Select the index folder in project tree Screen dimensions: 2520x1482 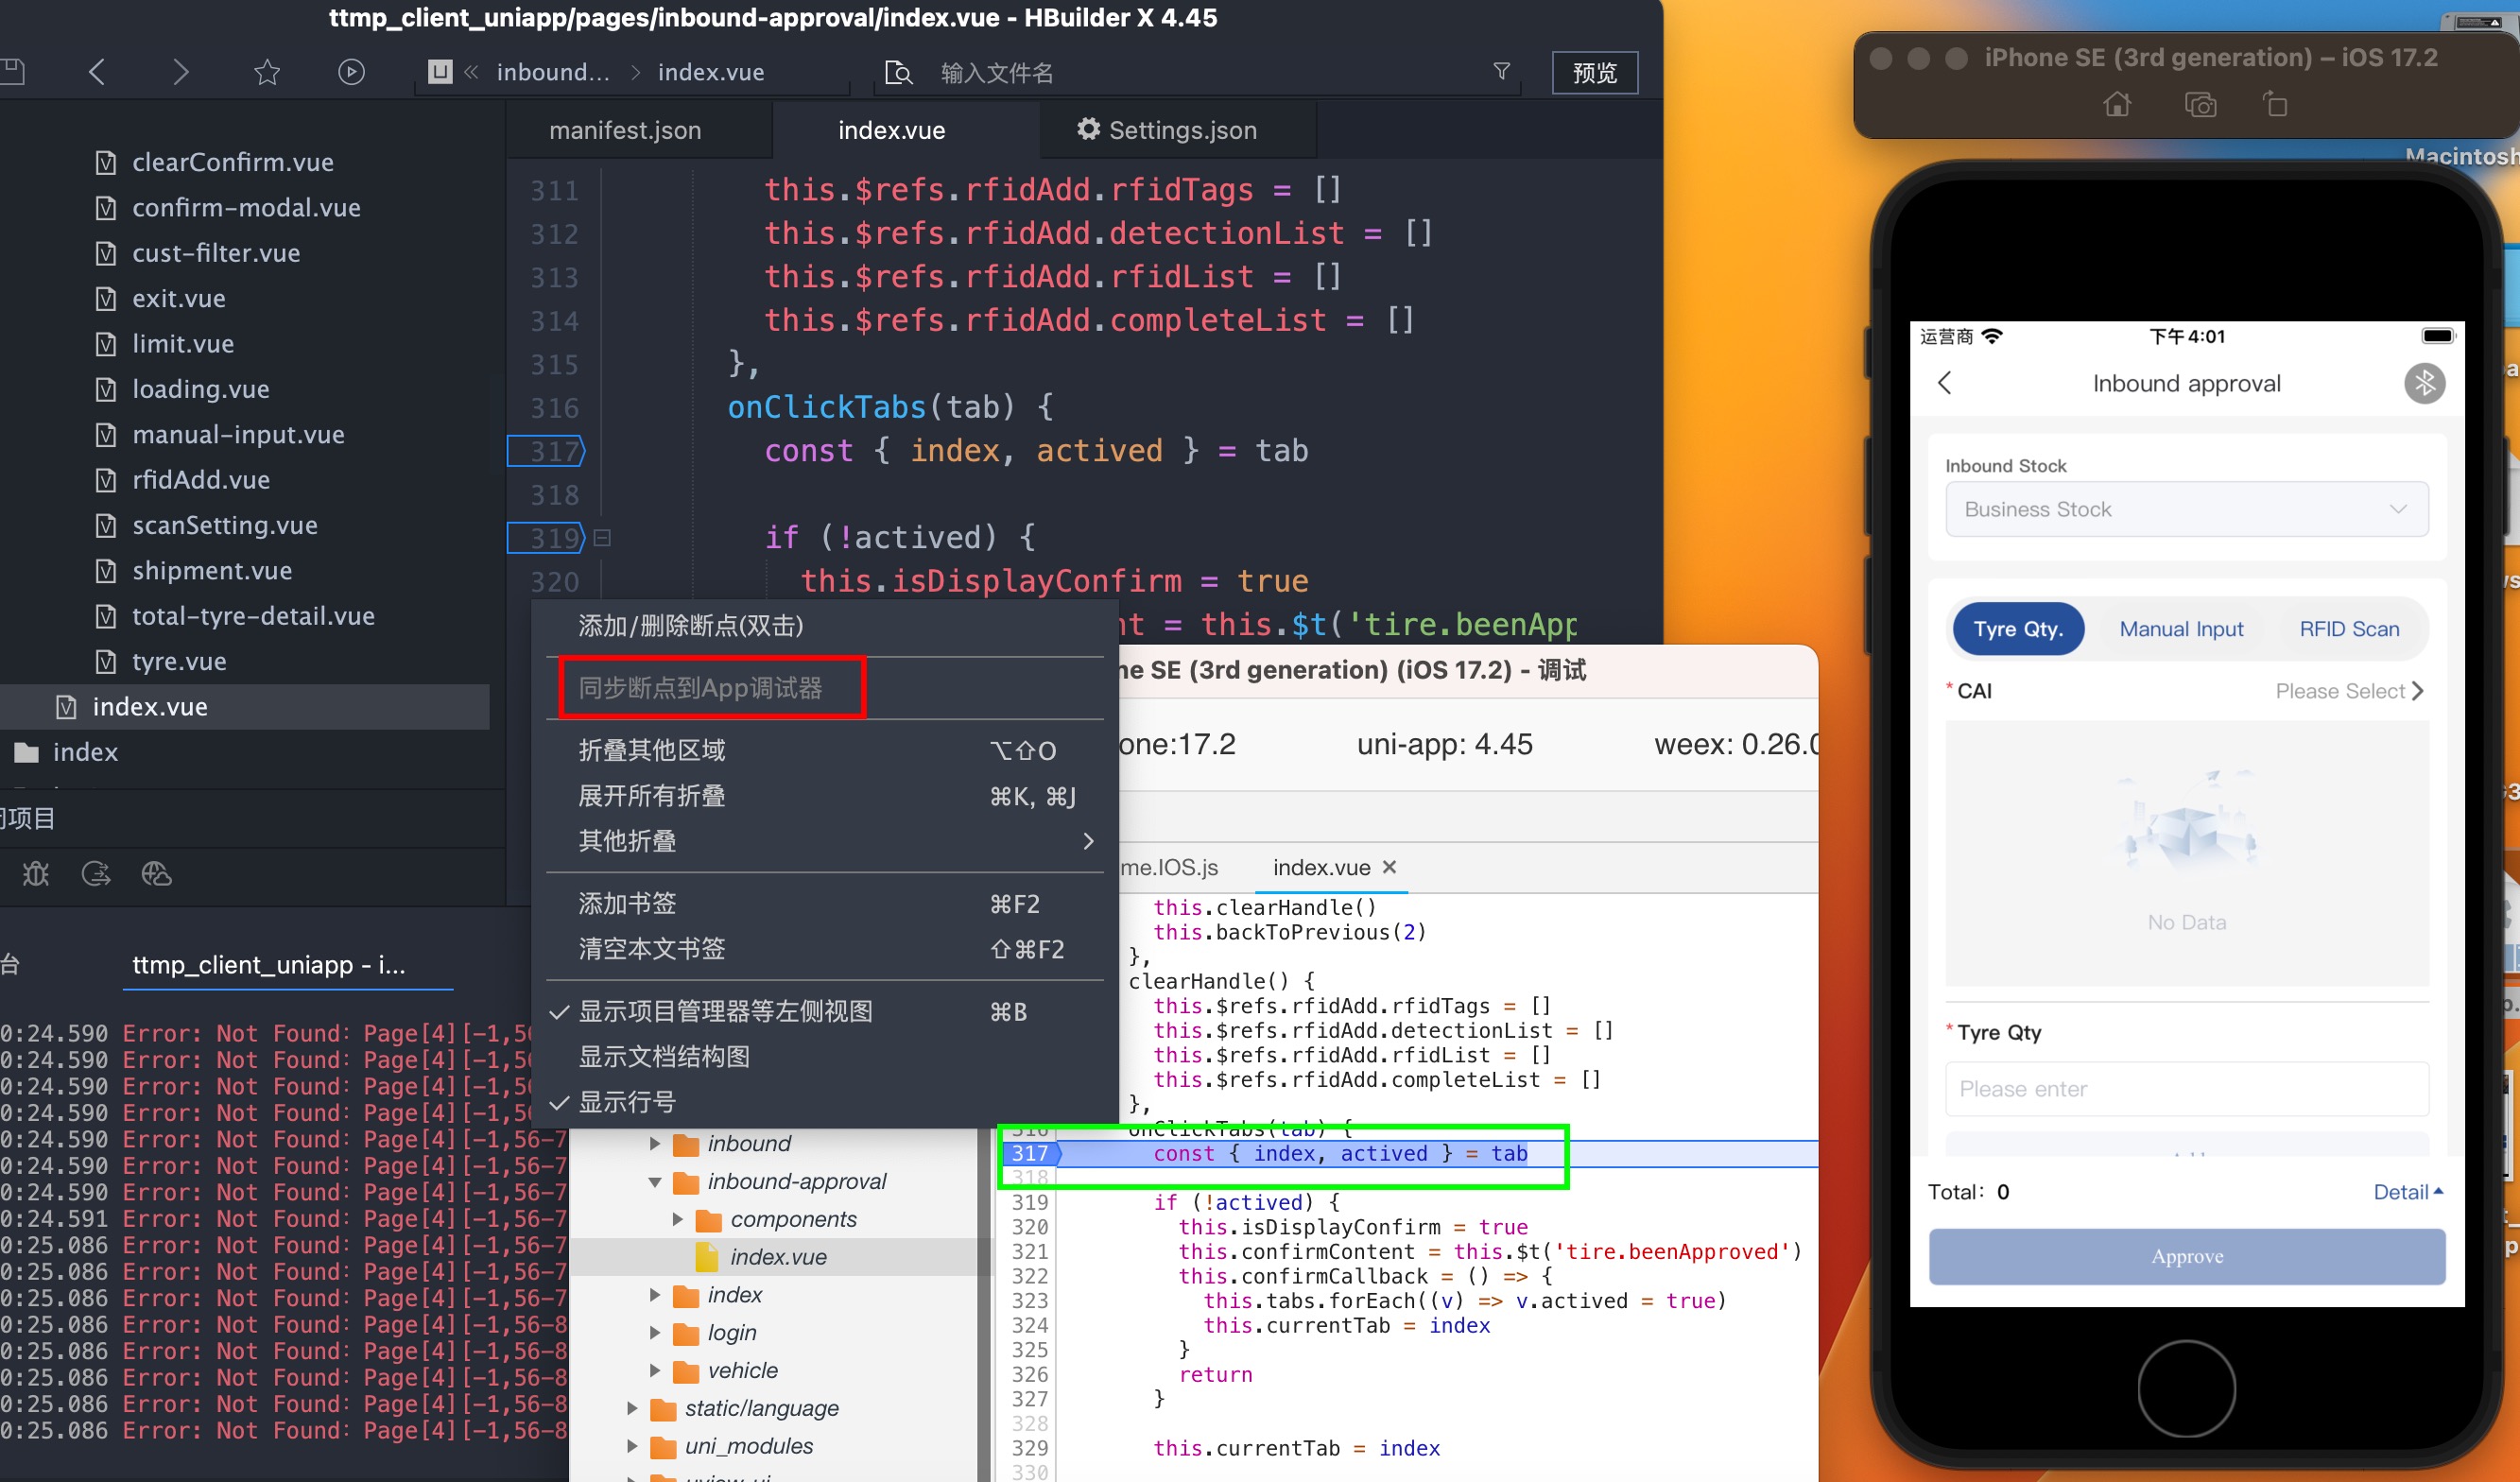tap(85, 752)
